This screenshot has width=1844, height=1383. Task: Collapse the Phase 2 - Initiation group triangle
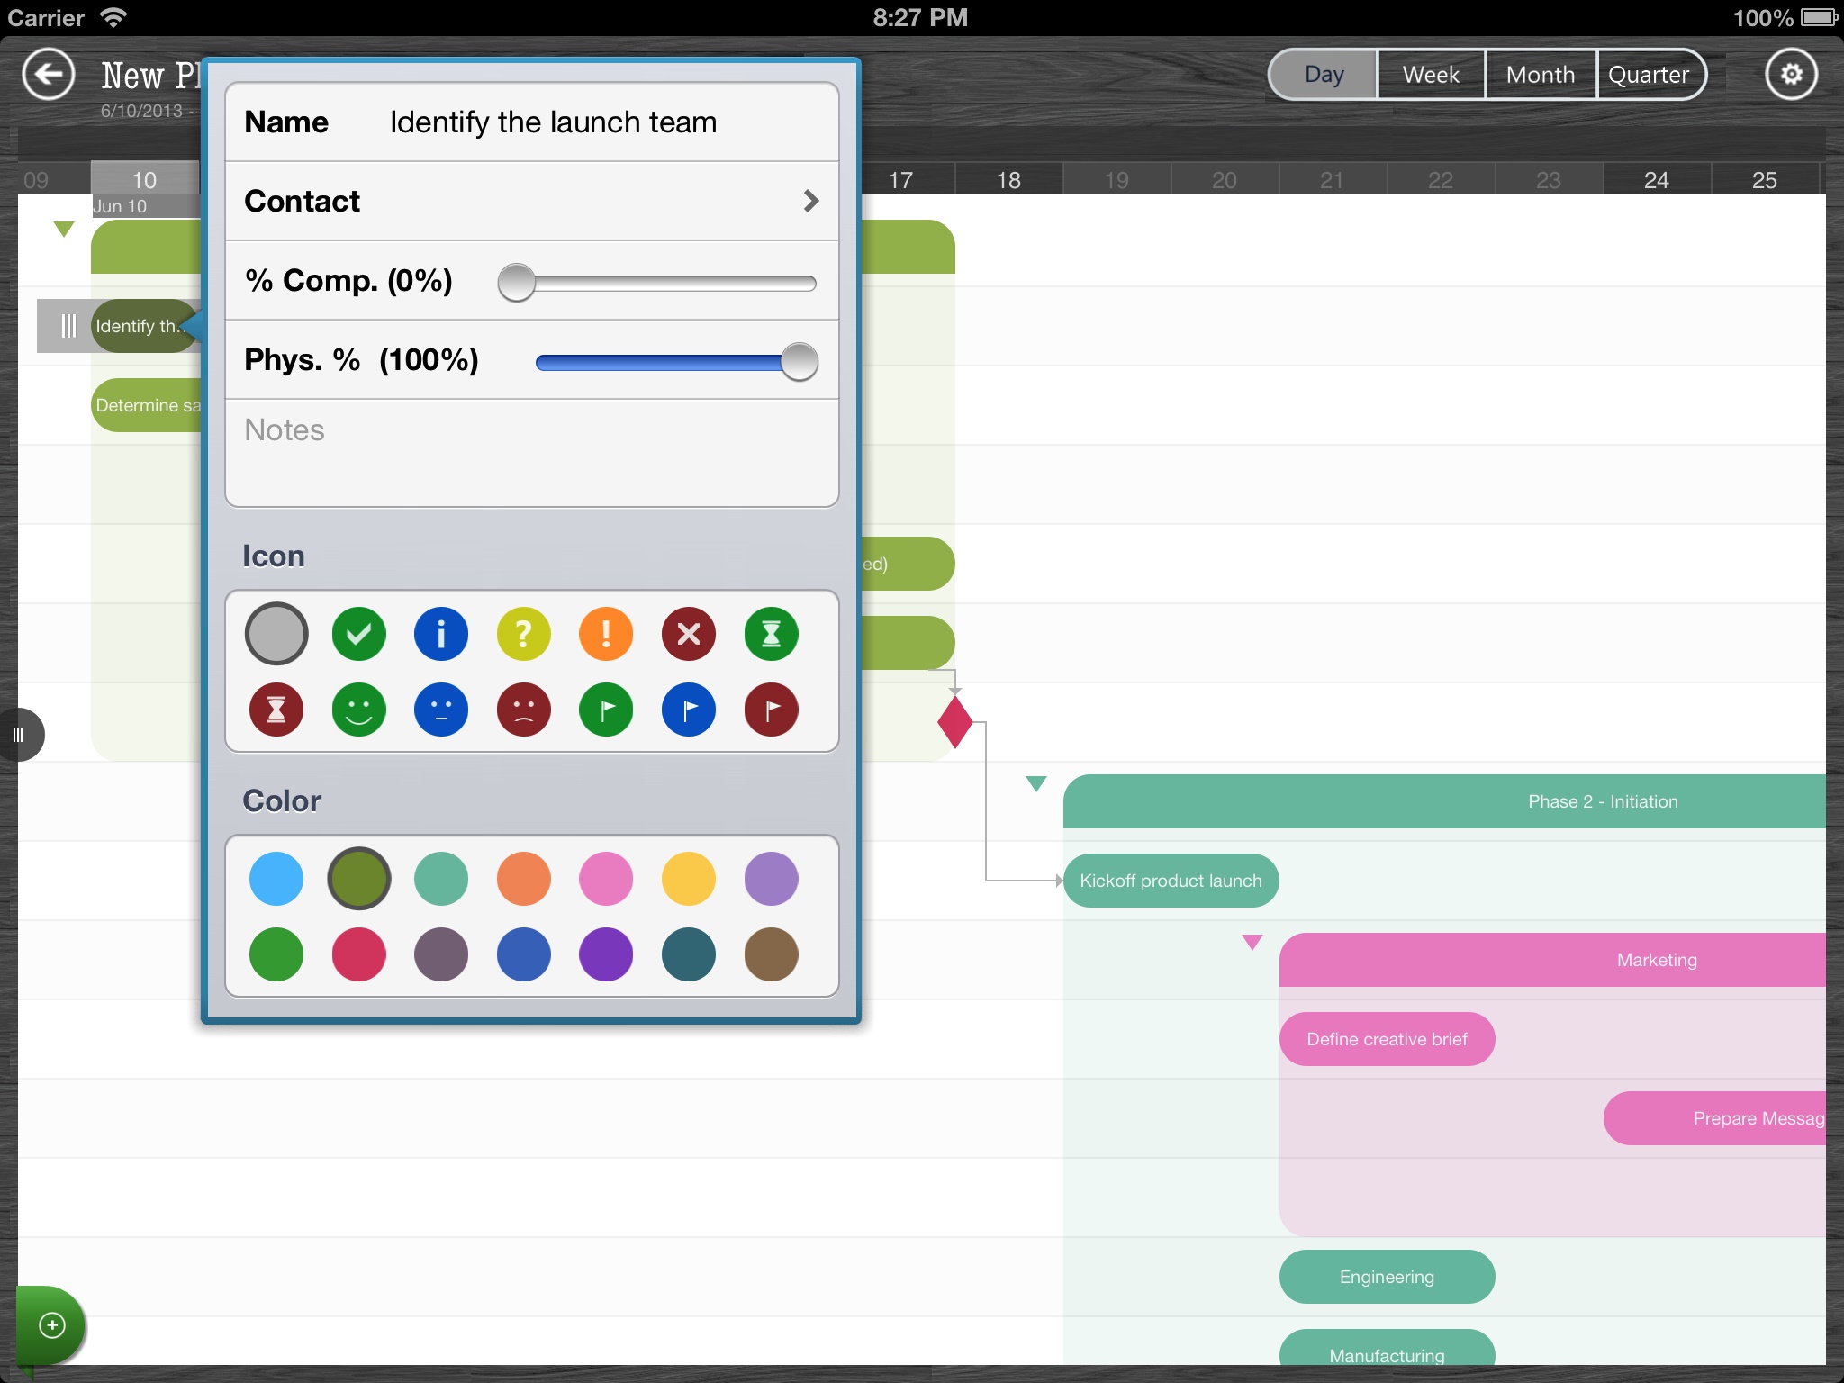click(x=1036, y=783)
